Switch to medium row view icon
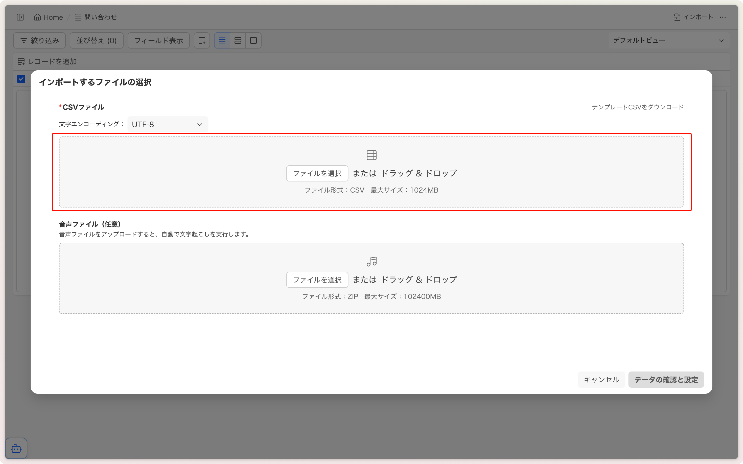The height and width of the screenshot is (464, 743). [x=238, y=40]
